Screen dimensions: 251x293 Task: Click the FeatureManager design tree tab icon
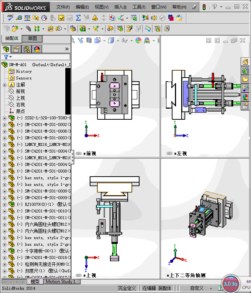click(x=6, y=49)
